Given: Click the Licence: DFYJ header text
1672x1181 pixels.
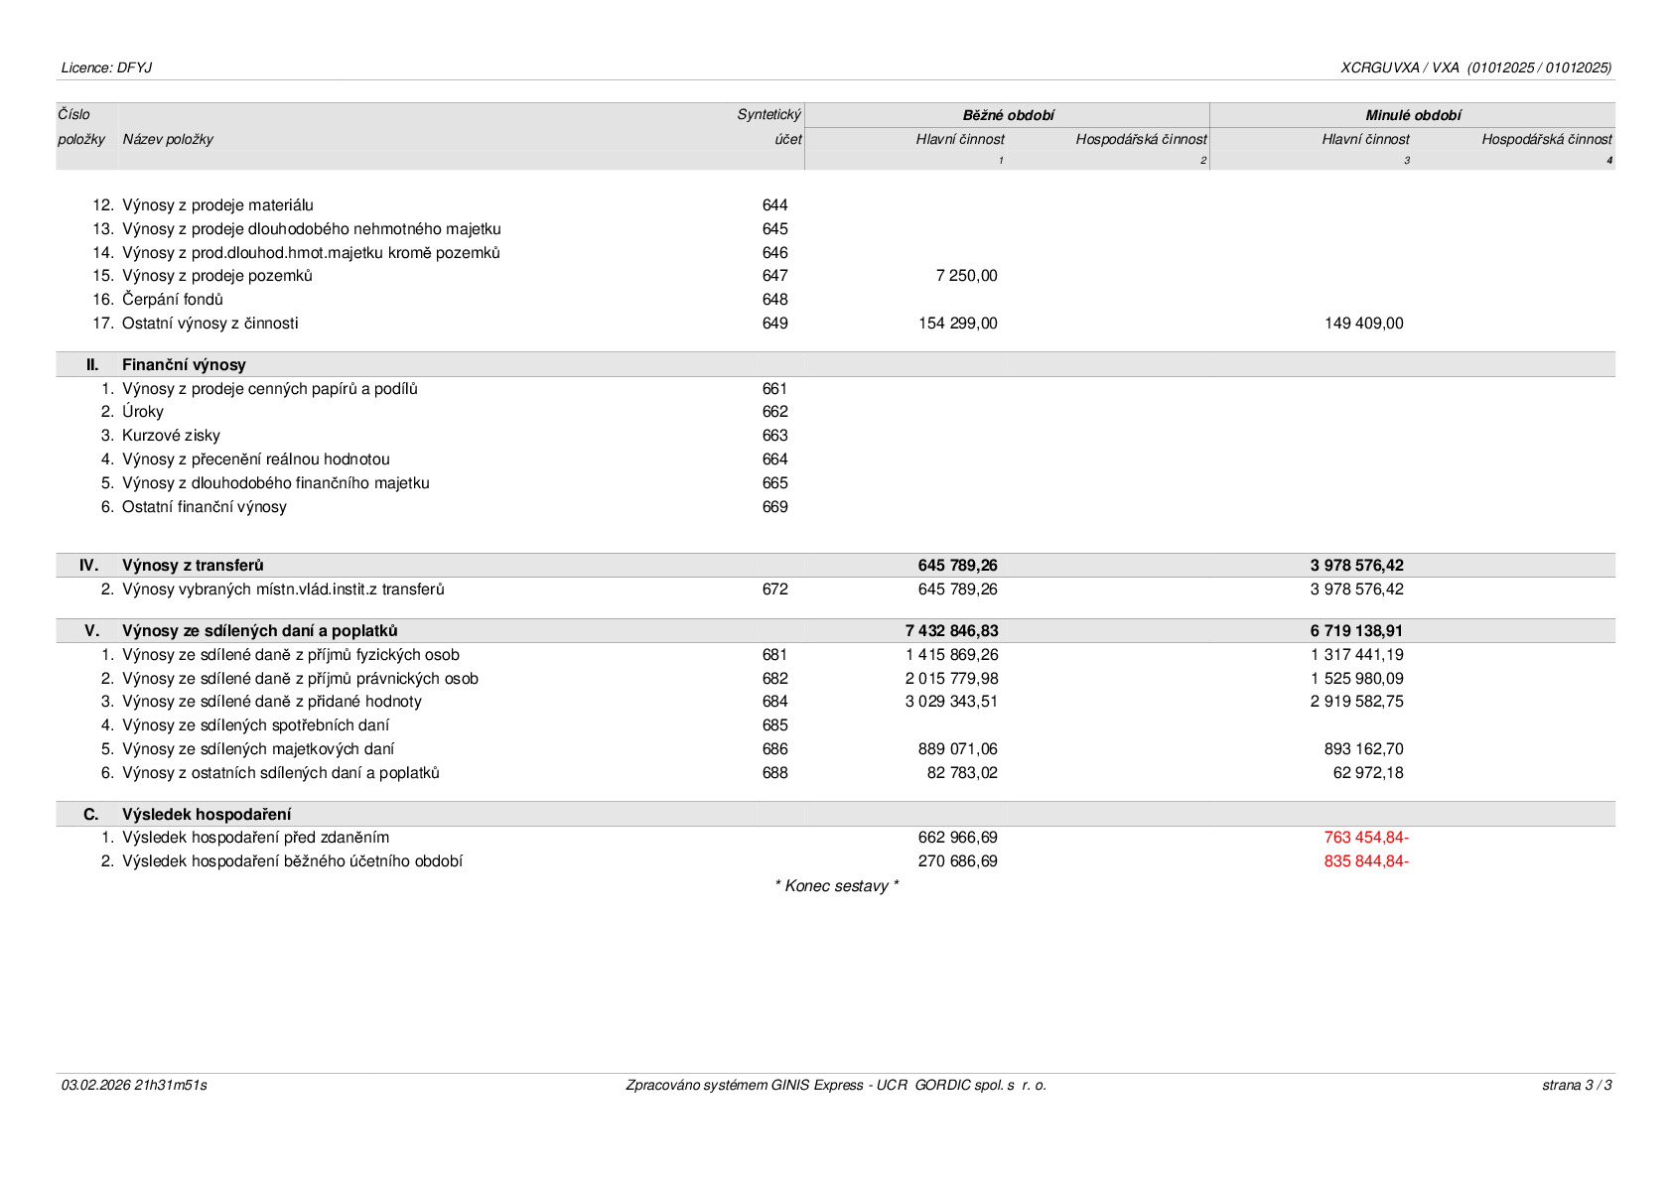Looking at the screenshot, I should pos(106,67).
